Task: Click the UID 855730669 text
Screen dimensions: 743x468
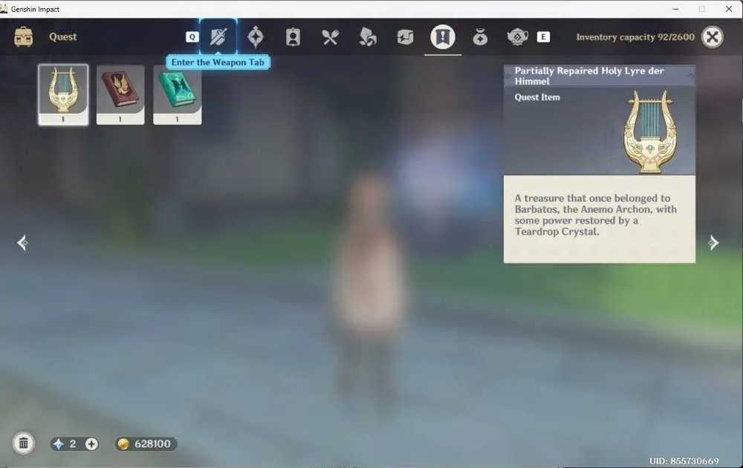Action: (x=684, y=461)
